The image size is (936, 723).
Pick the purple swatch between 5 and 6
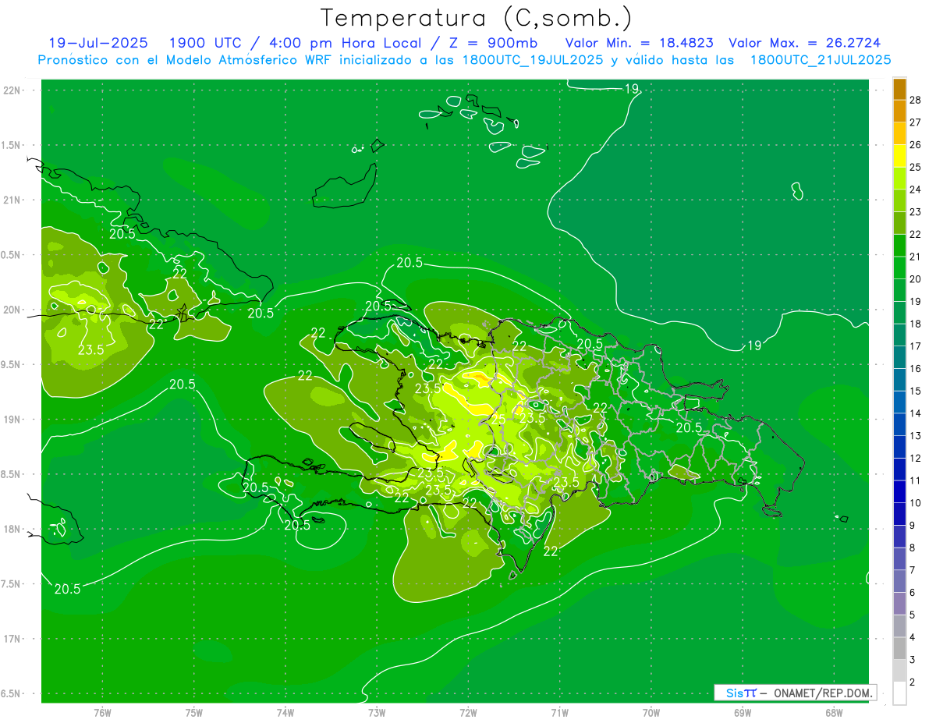(x=899, y=604)
